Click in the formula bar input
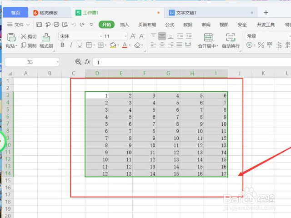This screenshot has width=291, height=218. tap(192, 62)
